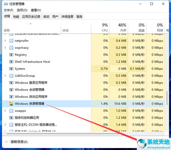171x150 pixels.
Task: Click the netprofm gear icon
Action: (11, 41)
